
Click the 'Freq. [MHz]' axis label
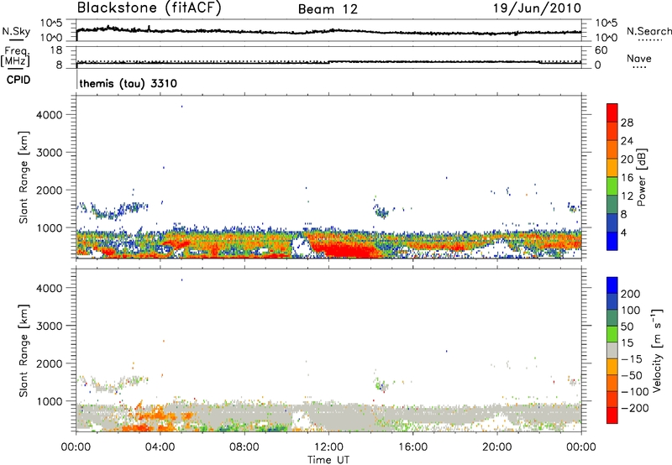tap(16, 57)
